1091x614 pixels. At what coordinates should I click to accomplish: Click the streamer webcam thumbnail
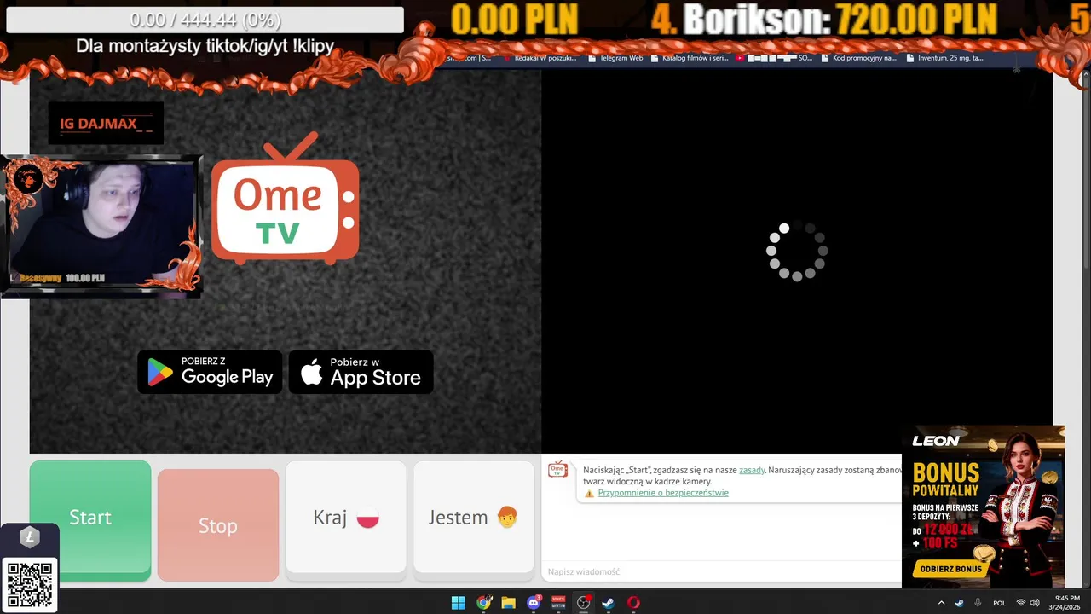(101, 226)
